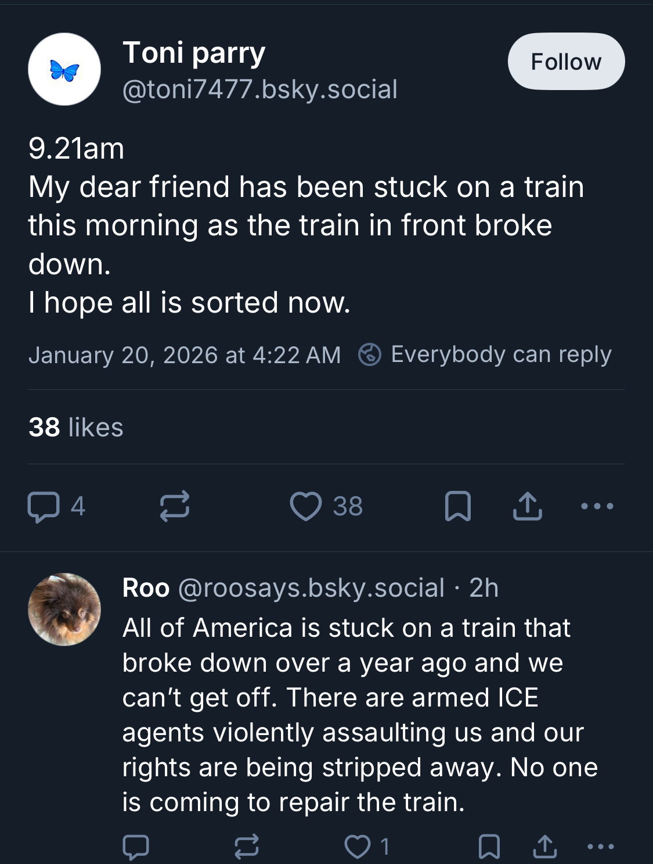Like Toni parry's post with 38 likes
The height and width of the screenshot is (864, 653).
pos(306,506)
